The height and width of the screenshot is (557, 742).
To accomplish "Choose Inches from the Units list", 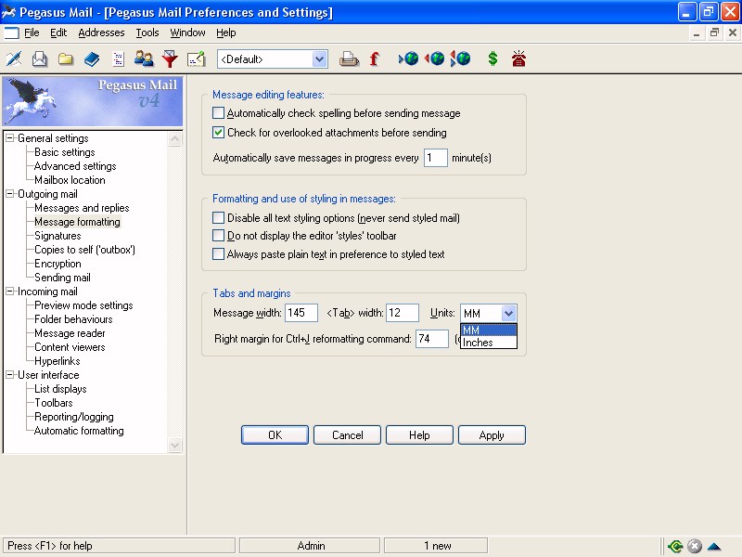I will 489,342.
